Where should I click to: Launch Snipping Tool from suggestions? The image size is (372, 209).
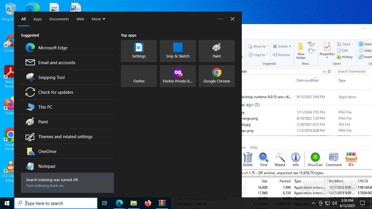(67, 77)
